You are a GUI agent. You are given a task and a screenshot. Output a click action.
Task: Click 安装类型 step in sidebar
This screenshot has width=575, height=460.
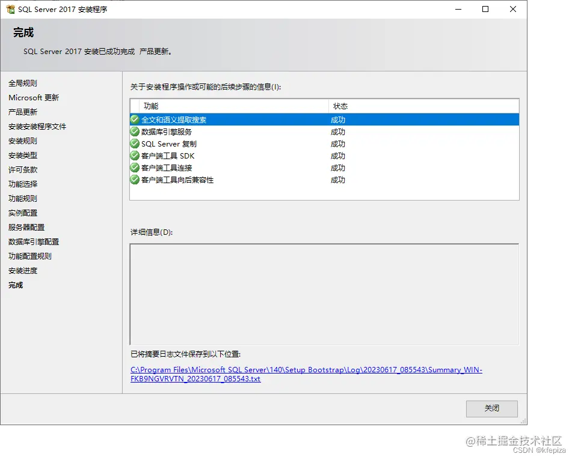[x=23, y=156]
